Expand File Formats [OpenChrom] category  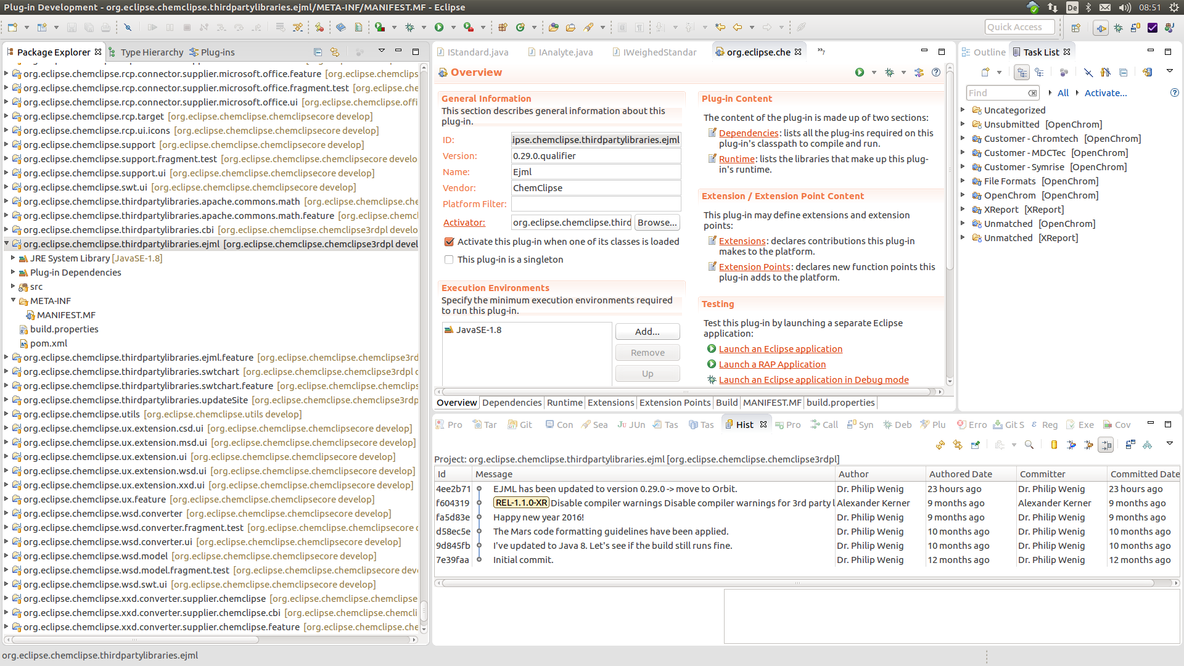click(x=963, y=181)
